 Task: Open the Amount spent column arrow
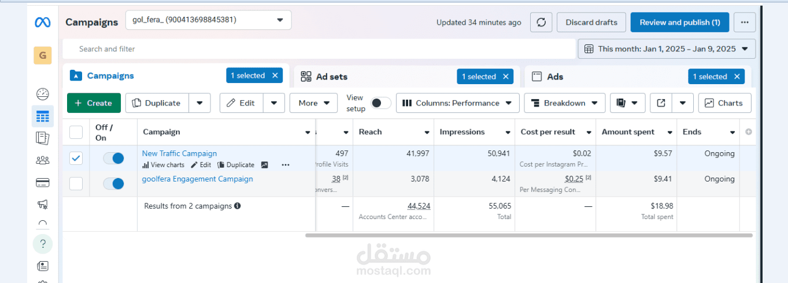[670, 133]
